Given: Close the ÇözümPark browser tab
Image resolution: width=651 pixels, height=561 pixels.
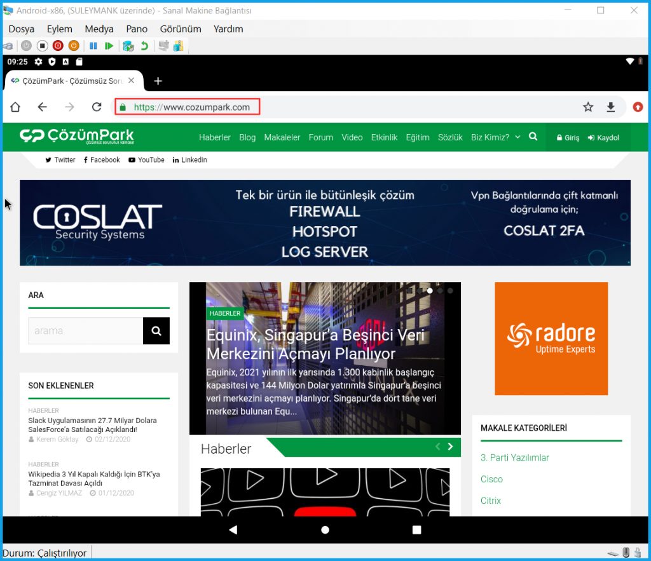Looking at the screenshot, I should (131, 81).
